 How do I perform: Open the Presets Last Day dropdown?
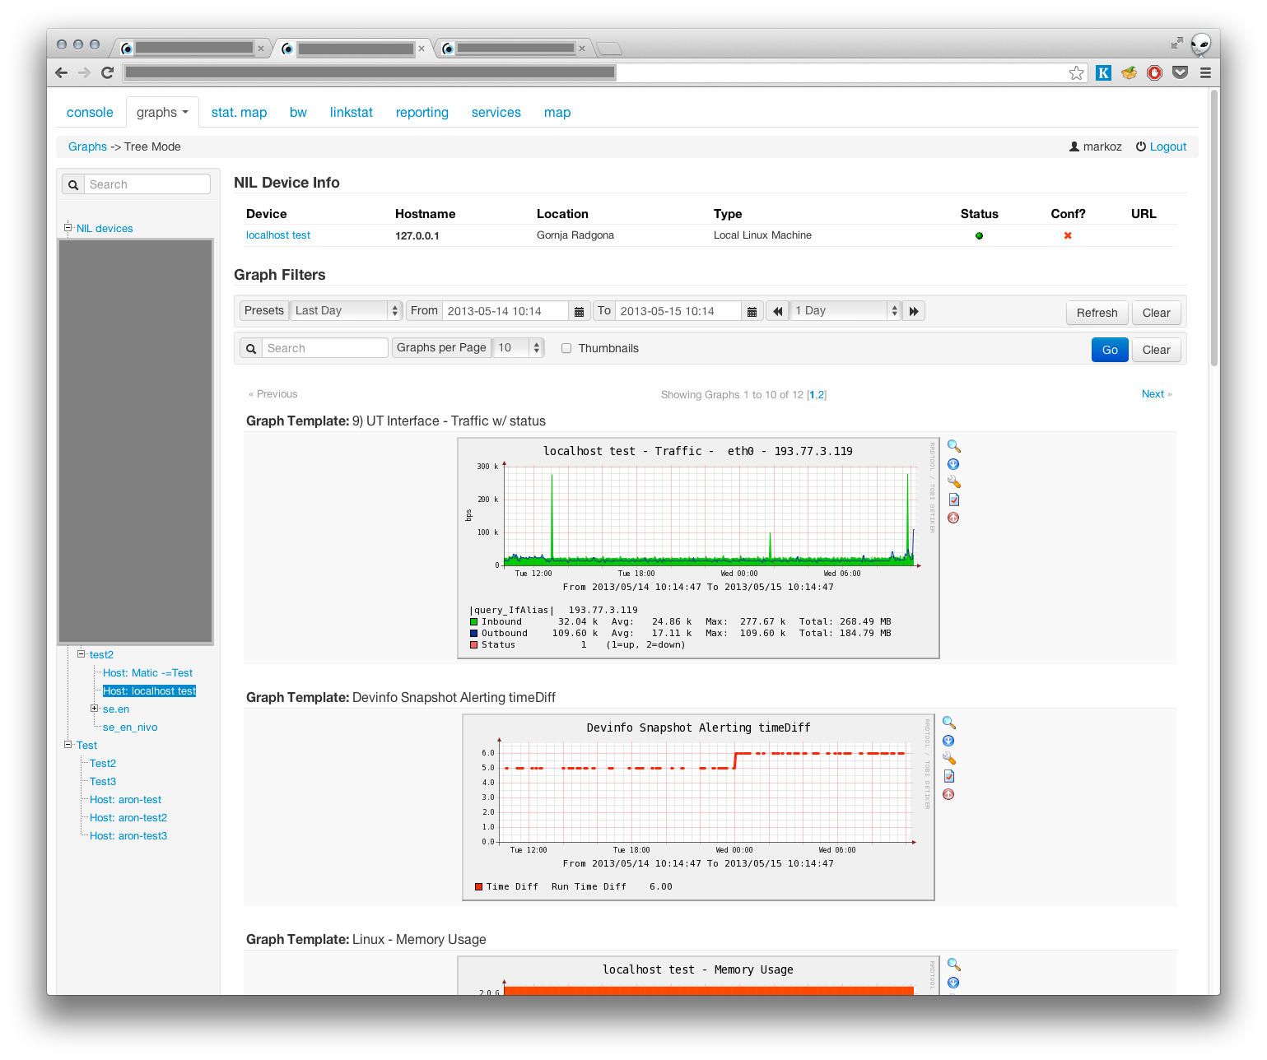[x=347, y=311]
